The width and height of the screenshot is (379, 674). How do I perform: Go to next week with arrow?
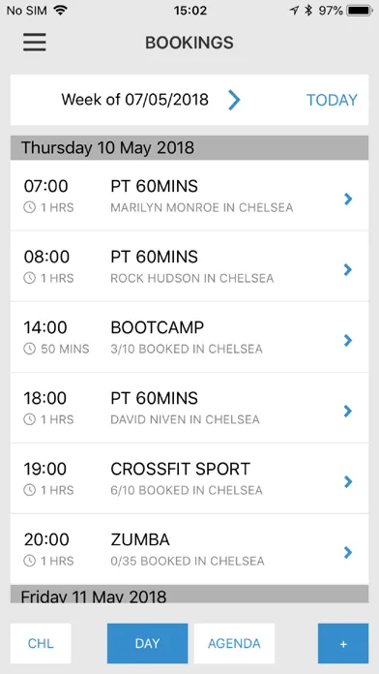[x=234, y=100]
